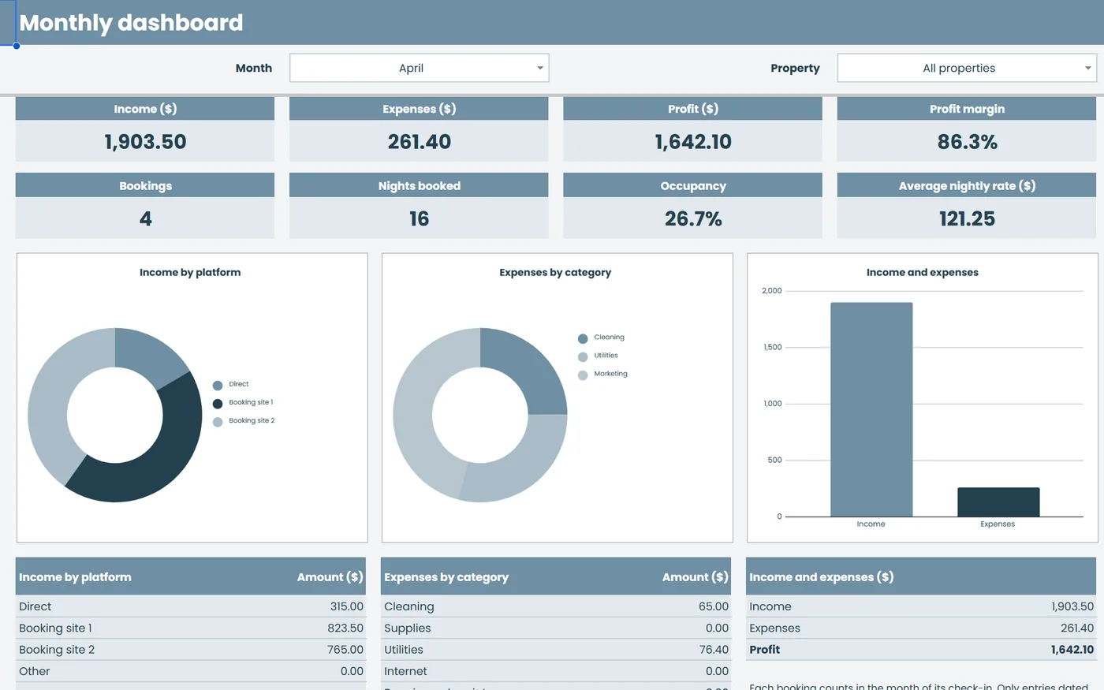
Task: Select the Other row in Income by platform table
Action: [x=191, y=671]
